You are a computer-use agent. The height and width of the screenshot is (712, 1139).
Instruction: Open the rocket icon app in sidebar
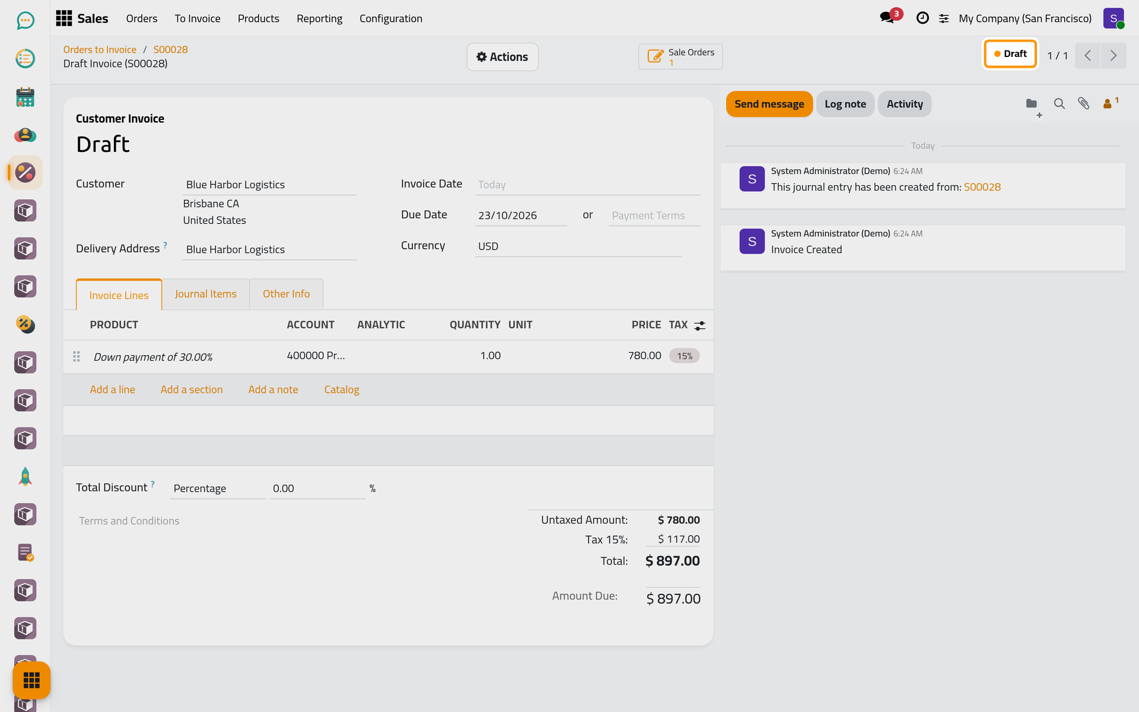[x=25, y=476]
